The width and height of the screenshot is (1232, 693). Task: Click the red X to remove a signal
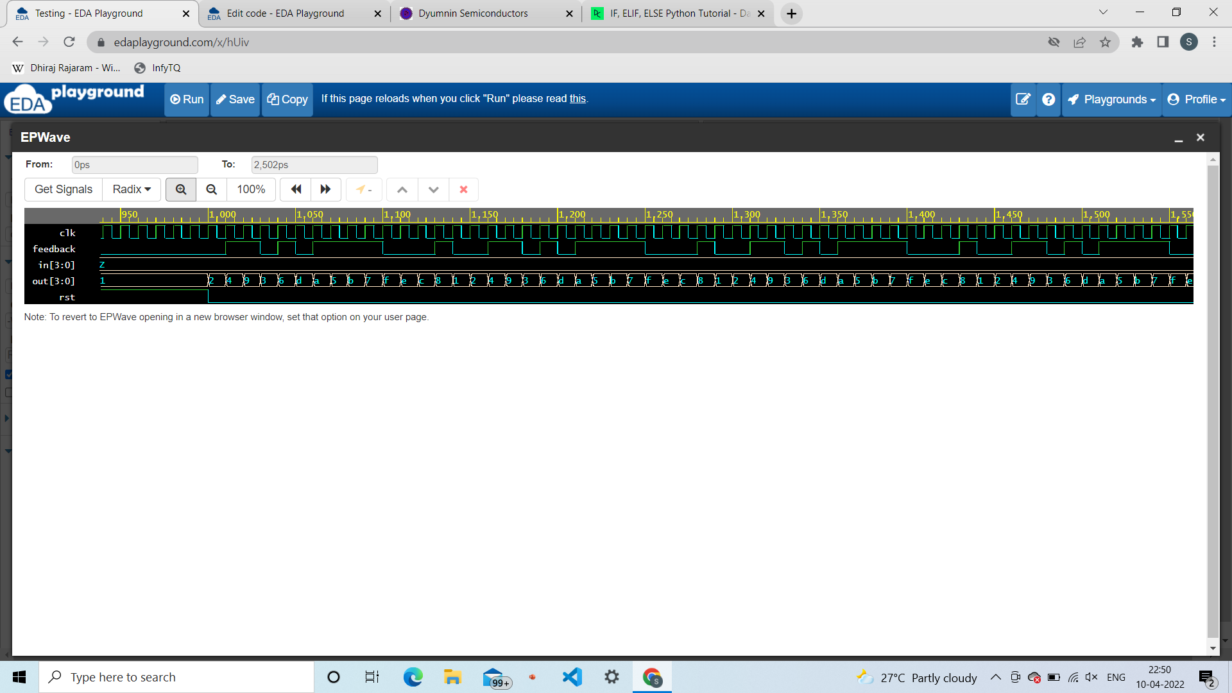click(463, 189)
